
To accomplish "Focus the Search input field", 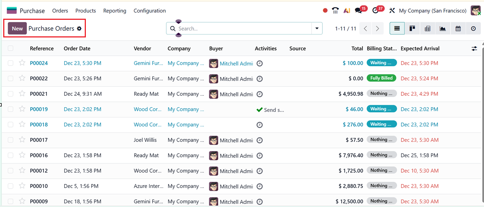I will click(x=243, y=28).
